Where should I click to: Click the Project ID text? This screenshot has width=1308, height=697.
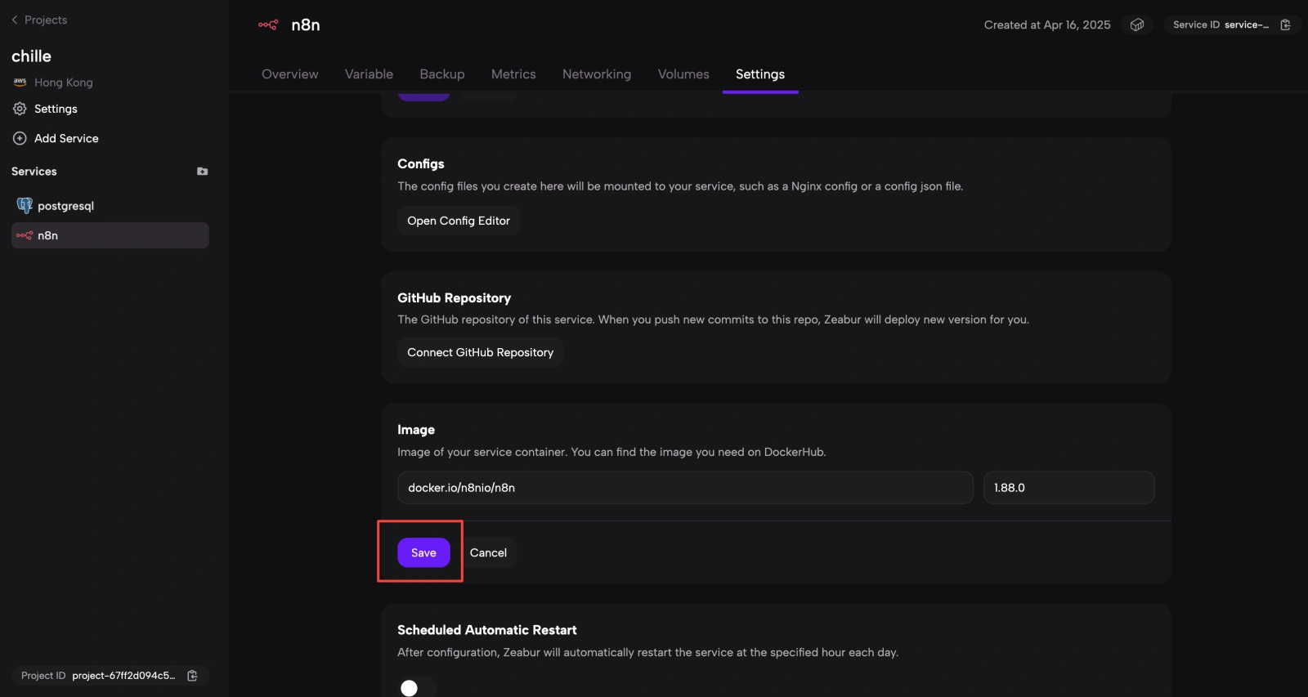coord(43,676)
